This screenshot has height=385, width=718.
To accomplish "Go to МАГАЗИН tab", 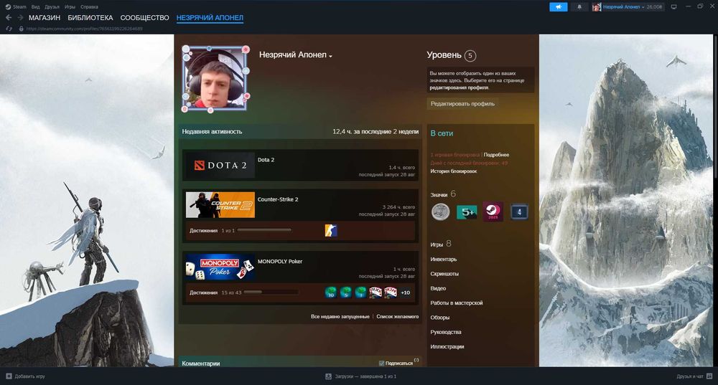I will coord(45,18).
